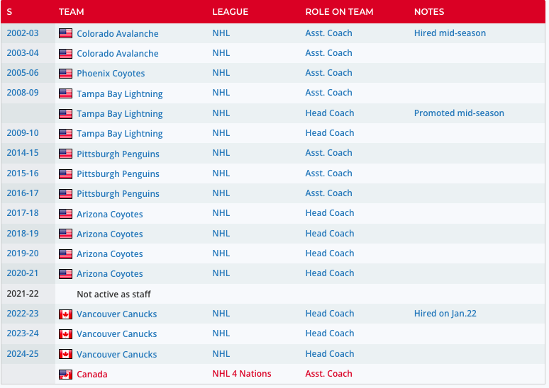
Task: Open the 2019-20 season link
Action: click(23, 253)
